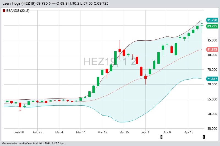Select the lower band value label 71.847
Viewport: 220px width, 146px height.
212,79
